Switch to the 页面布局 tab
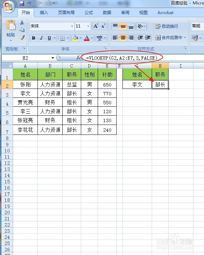 click(66, 12)
